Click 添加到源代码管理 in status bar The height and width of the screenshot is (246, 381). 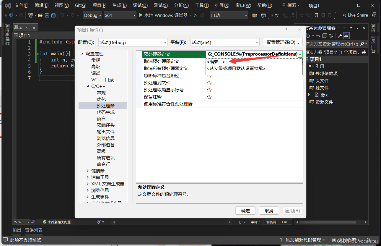coord(302,240)
